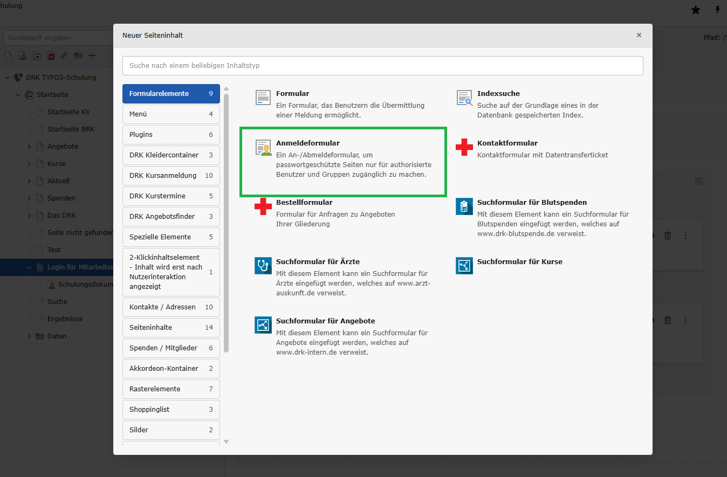Select the DRK Kursanmeldung category
Viewport: 727px width, 477px height.
171,176
